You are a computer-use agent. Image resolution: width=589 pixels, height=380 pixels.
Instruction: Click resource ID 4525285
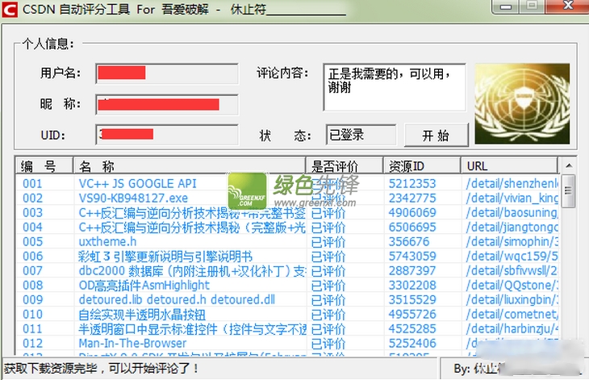pos(412,329)
